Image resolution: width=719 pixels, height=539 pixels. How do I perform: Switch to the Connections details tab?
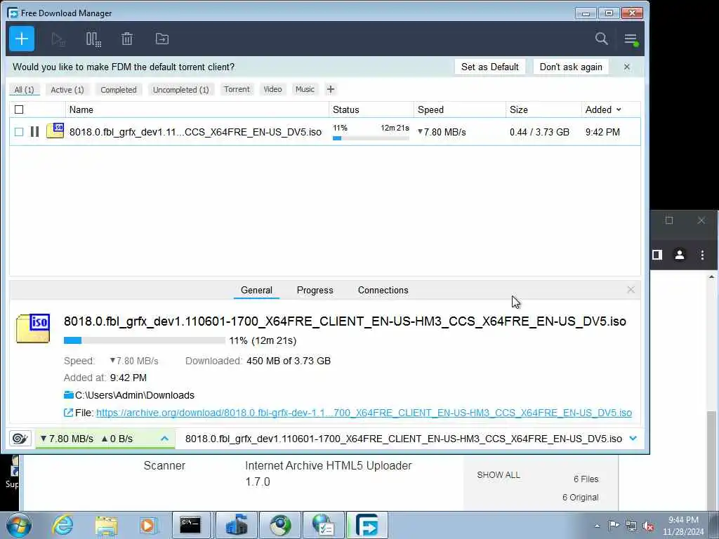click(x=383, y=290)
